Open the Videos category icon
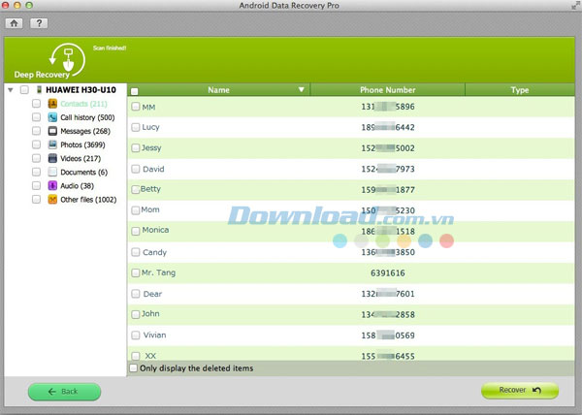The width and height of the screenshot is (582, 415). tap(52, 158)
